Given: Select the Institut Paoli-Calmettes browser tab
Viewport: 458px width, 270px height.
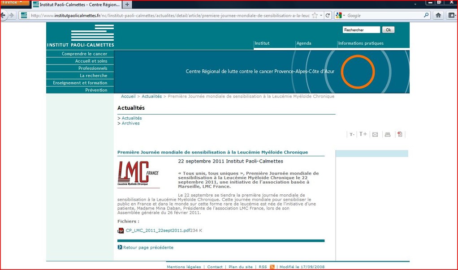Looking at the screenshot, I should 76,4.
